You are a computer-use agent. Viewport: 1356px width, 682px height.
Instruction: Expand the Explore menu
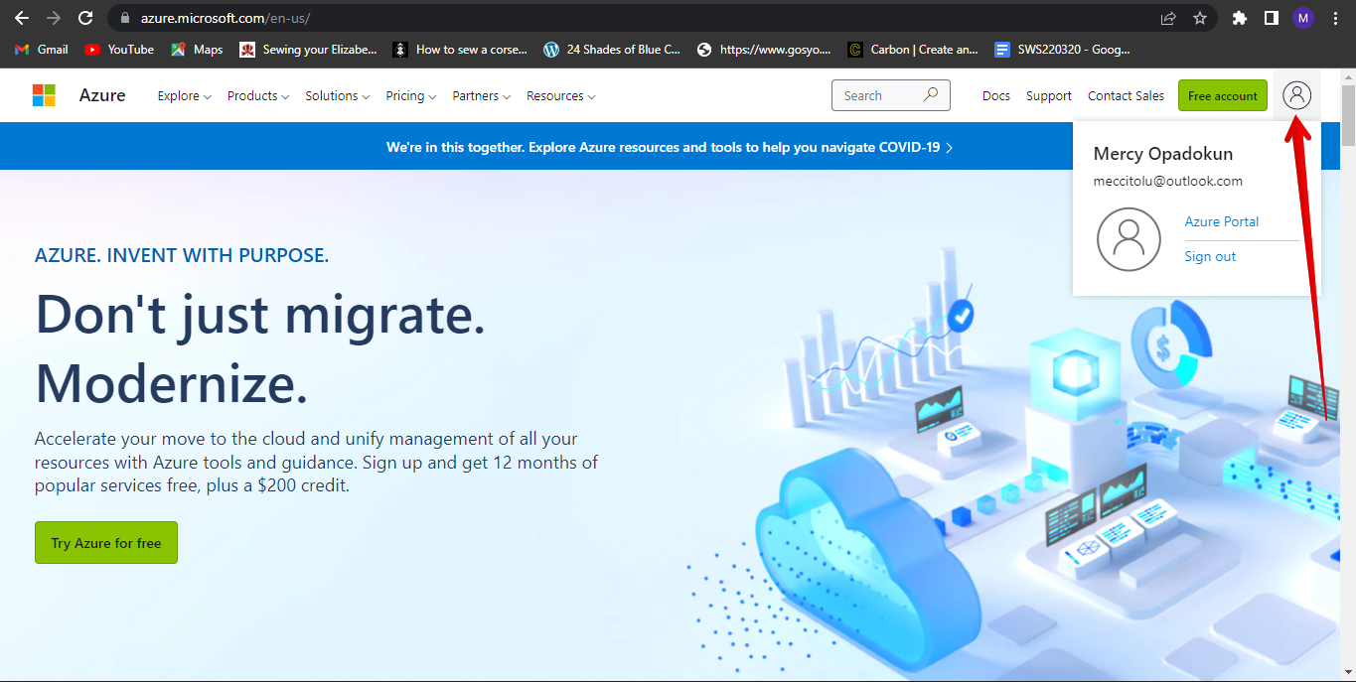(185, 96)
